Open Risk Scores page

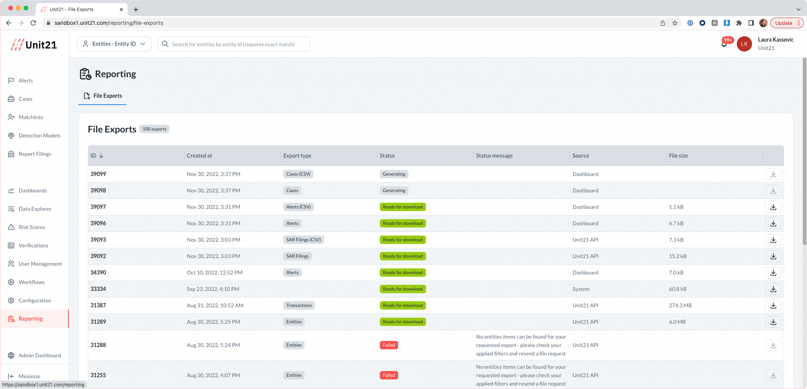click(x=32, y=227)
